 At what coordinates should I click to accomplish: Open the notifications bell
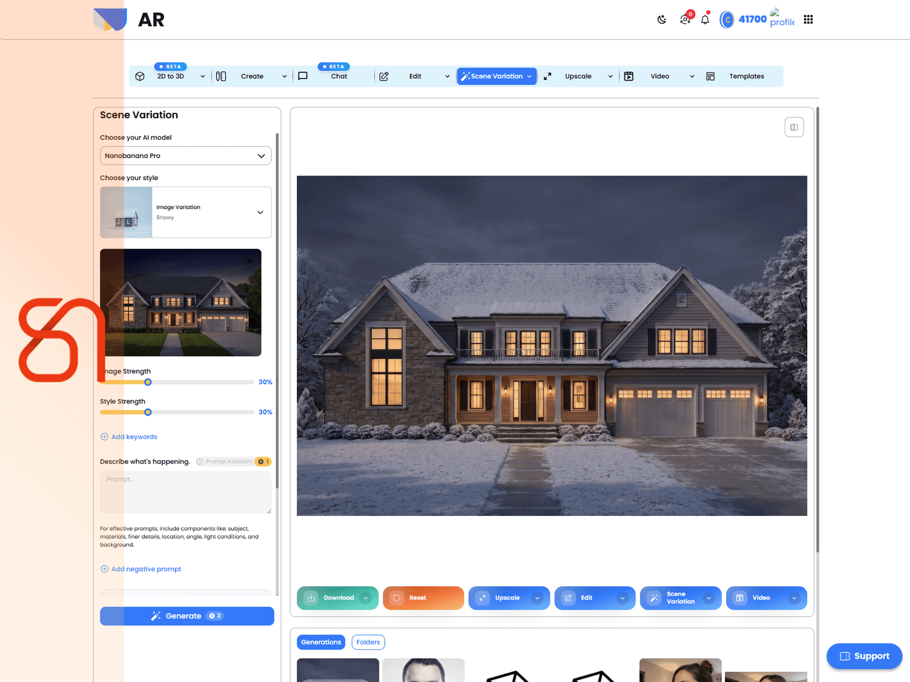click(705, 19)
